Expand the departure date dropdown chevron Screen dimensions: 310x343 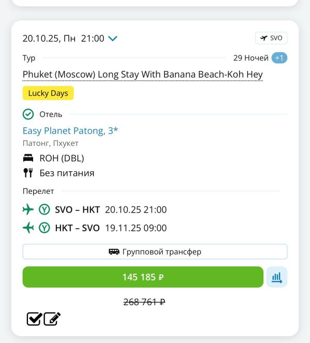[113, 39]
